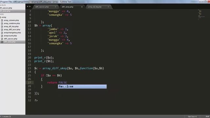This screenshot has width=210, height=118.
Task: Select diff_uassoc.php under open files
Action: click(x=6, y=8)
